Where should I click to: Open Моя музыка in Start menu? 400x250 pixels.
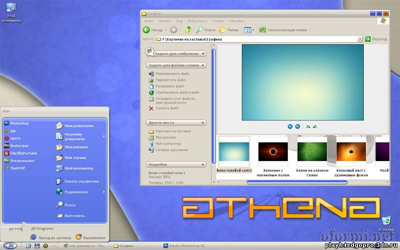(71, 157)
